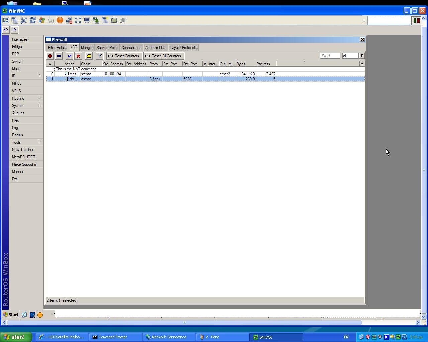Disable the selected rule with red X

[x=78, y=56]
